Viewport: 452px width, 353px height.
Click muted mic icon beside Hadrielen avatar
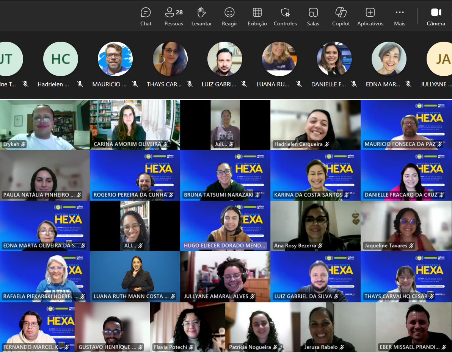80,84
